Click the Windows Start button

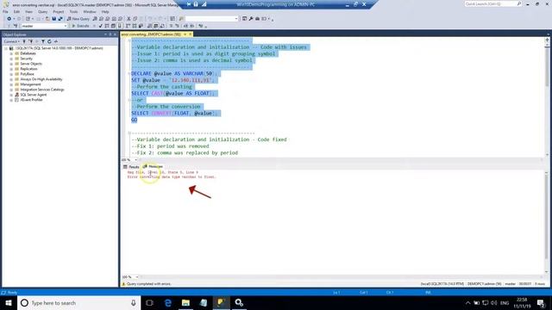tap(9, 302)
